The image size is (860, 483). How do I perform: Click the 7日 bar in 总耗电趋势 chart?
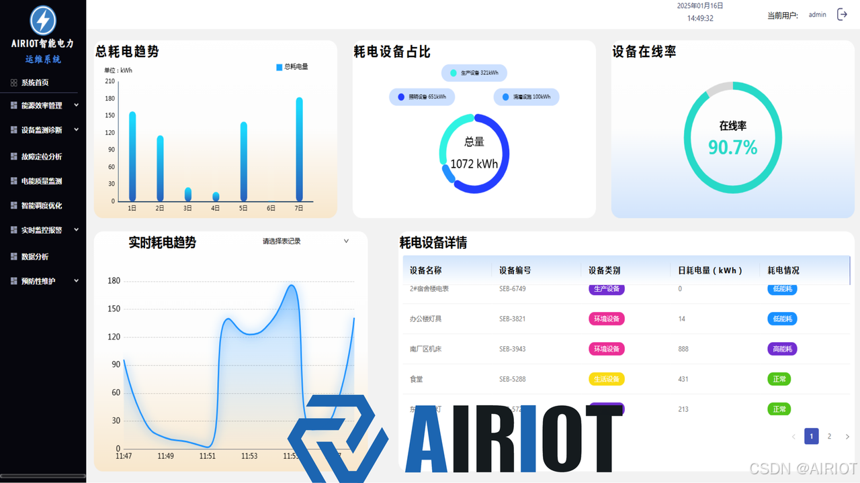click(299, 150)
